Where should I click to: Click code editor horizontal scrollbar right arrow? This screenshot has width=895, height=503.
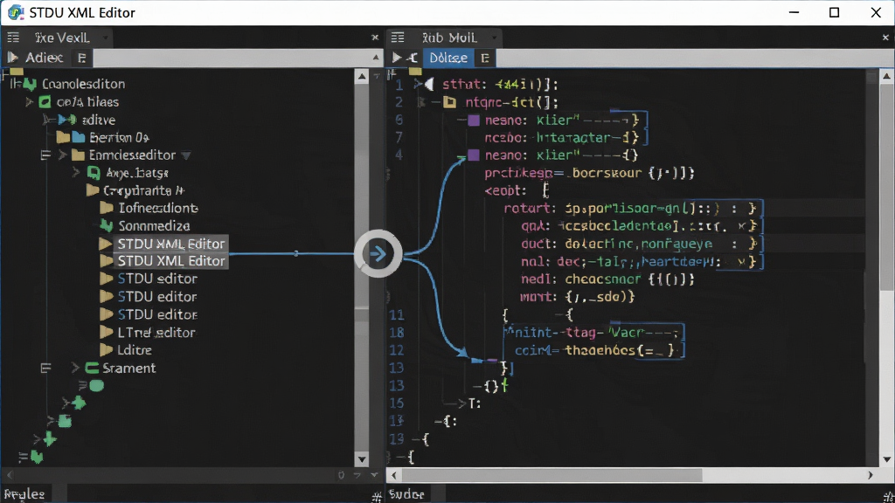click(x=870, y=475)
